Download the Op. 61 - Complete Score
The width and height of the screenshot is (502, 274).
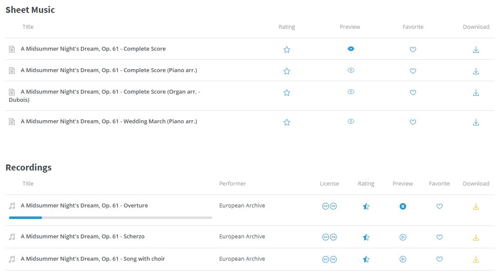pyautogui.click(x=476, y=50)
